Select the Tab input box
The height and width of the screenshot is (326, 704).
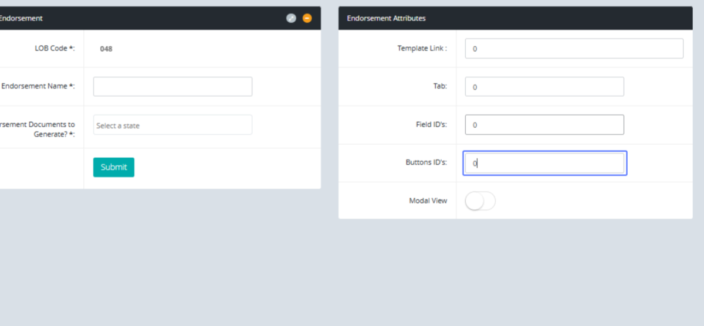(544, 87)
